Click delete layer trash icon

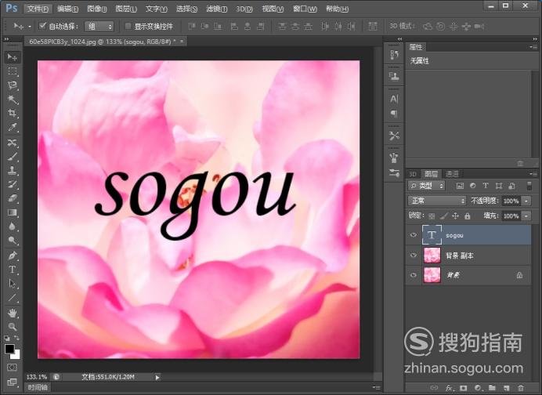(x=521, y=388)
